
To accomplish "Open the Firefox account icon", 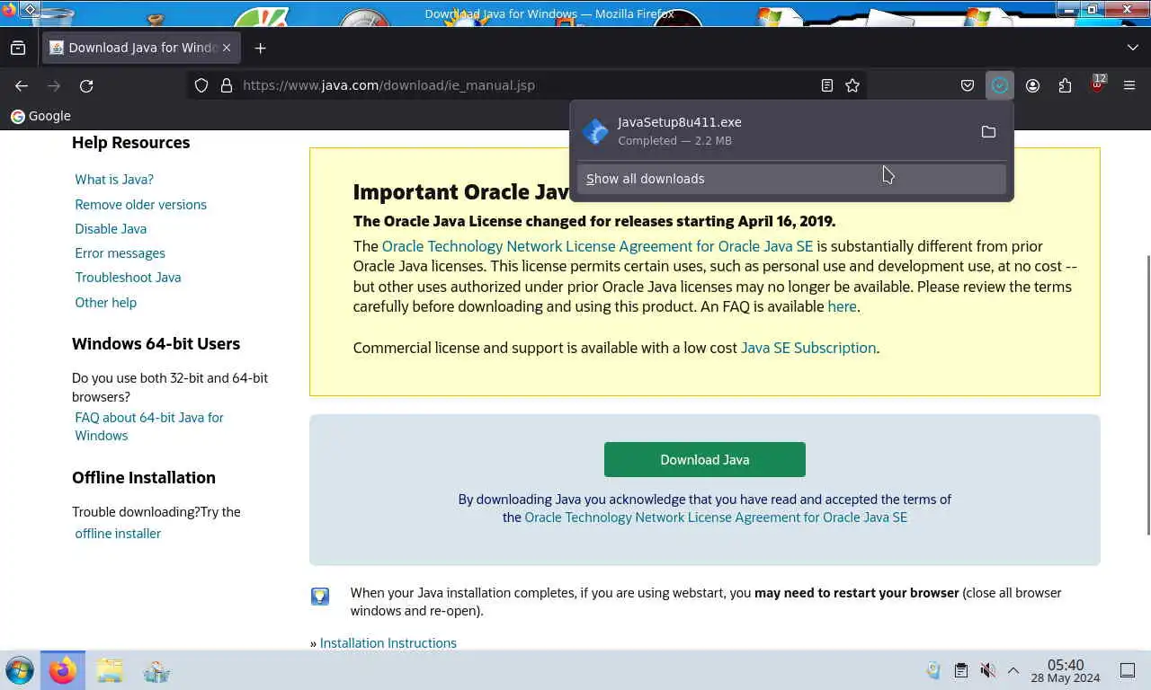I will (x=1032, y=85).
